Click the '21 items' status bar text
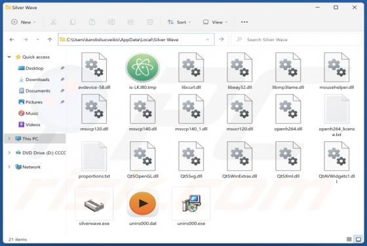Viewport: 367px width, 246px height. pyautogui.click(x=18, y=239)
